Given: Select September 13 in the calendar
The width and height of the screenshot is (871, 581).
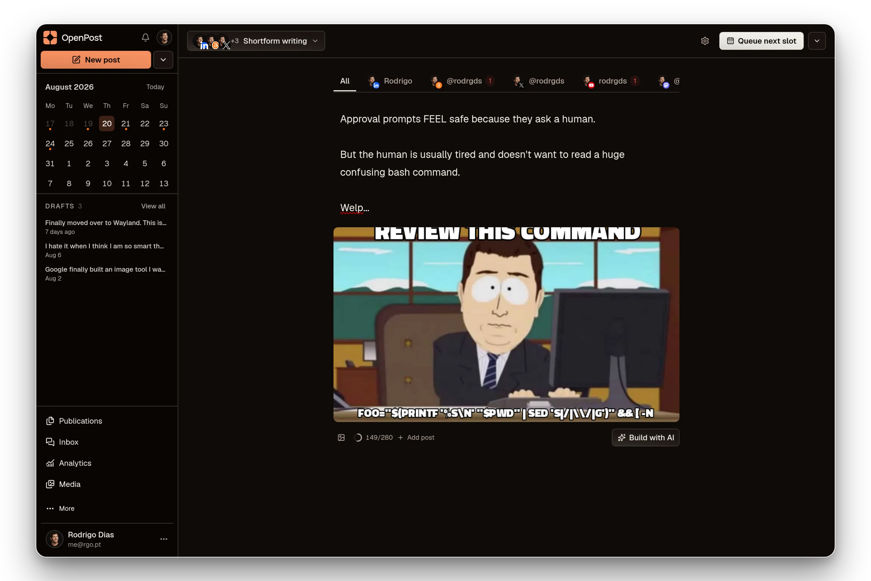Looking at the screenshot, I should click(164, 183).
